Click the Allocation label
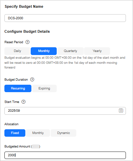Viewport: 133px width, 161px height. coord(11,124)
